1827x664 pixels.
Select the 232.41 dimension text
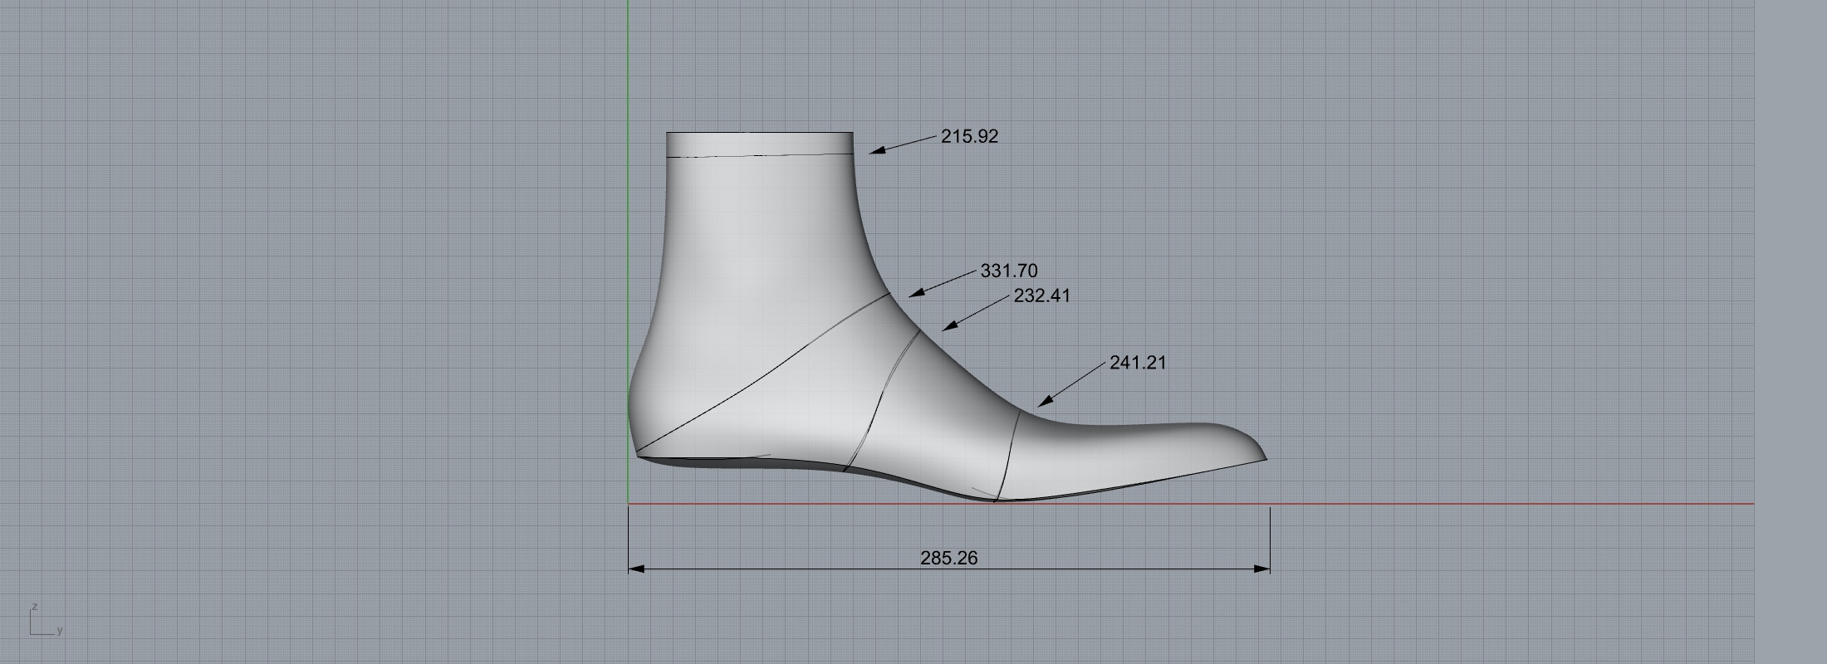pos(1041,295)
